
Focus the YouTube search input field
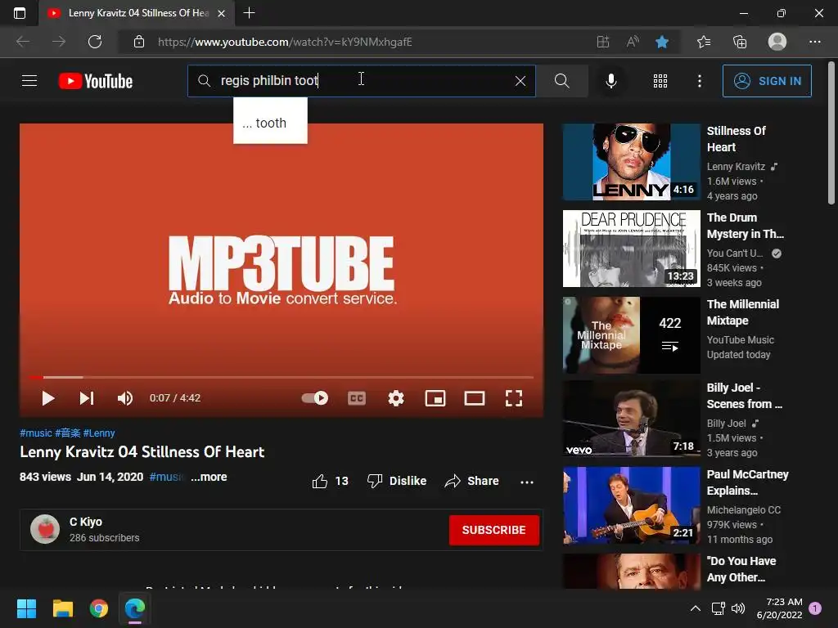pyautogui.click(x=361, y=81)
